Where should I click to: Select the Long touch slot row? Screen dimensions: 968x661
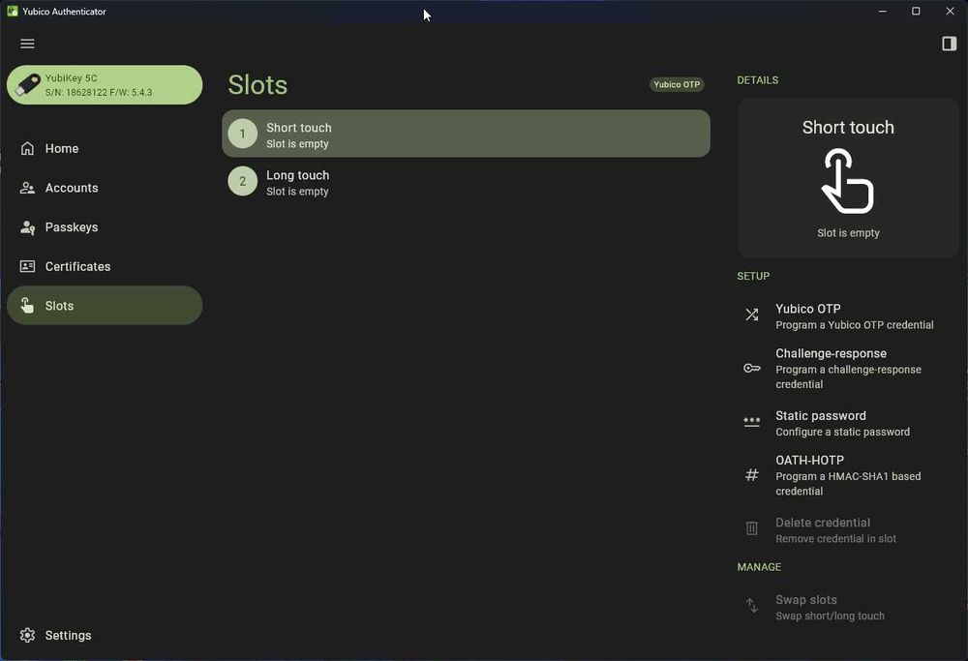pos(467,181)
